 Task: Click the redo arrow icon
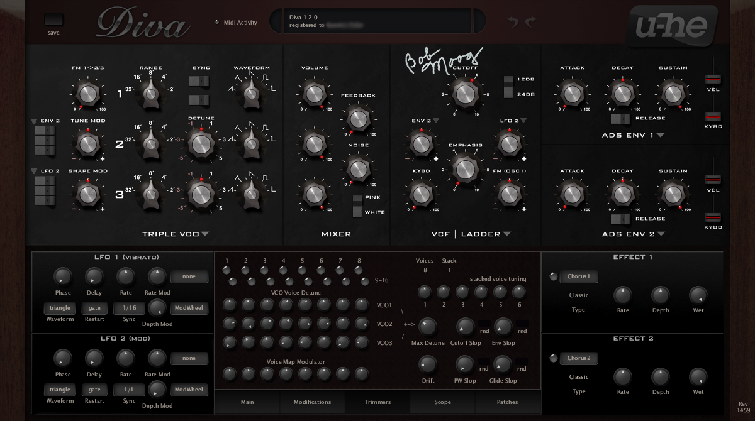click(531, 22)
